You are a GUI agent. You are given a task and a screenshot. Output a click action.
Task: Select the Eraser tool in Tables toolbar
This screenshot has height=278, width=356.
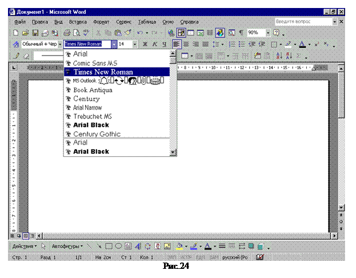tap(26, 55)
